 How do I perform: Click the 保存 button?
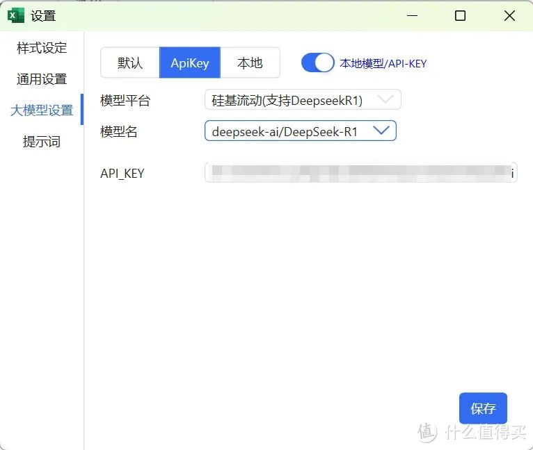tap(483, 408)
